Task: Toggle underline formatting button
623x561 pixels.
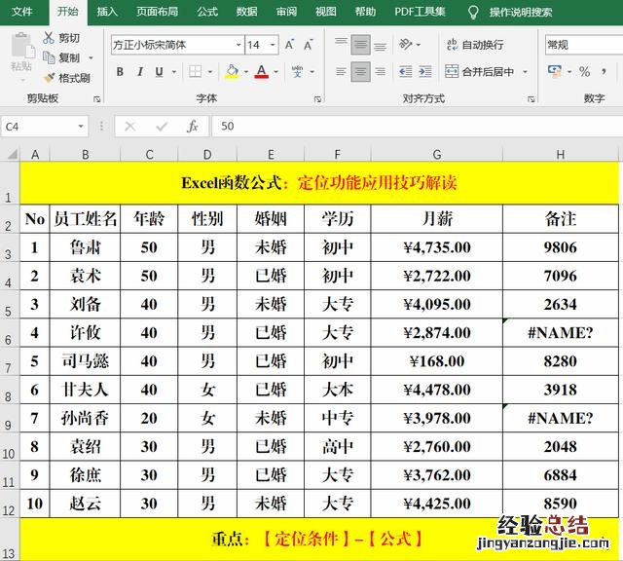Action: pyautogui.click(x=161, y=72)
